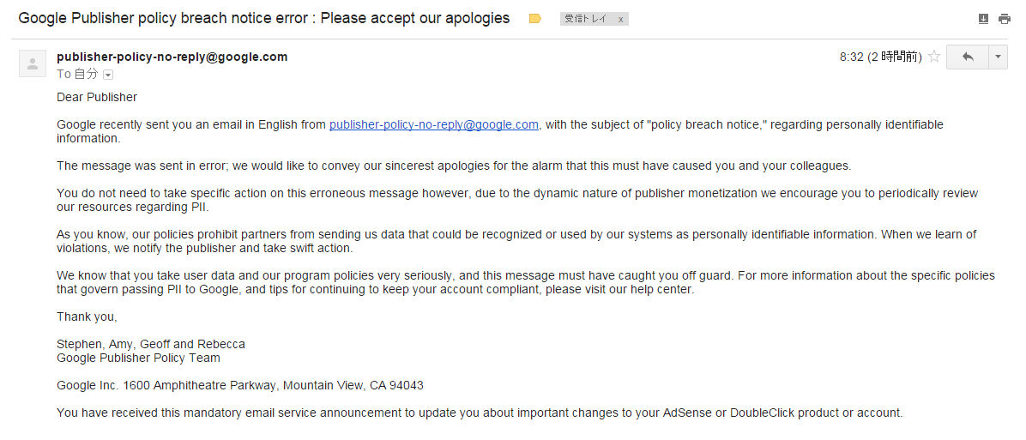Open the 受信トレイ inbox label
The width and height of the screenshot is (1026, 440).
pos(586,19)
